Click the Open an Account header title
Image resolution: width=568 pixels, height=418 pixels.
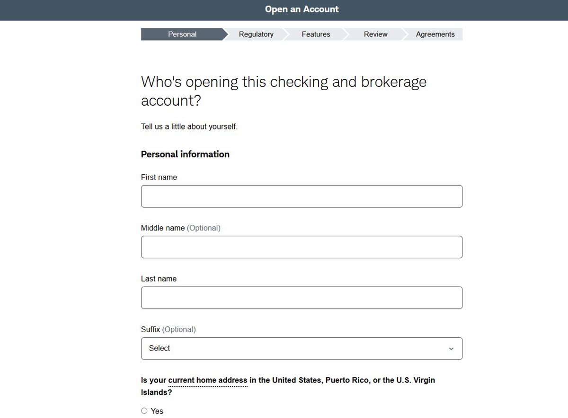[302, 9]
